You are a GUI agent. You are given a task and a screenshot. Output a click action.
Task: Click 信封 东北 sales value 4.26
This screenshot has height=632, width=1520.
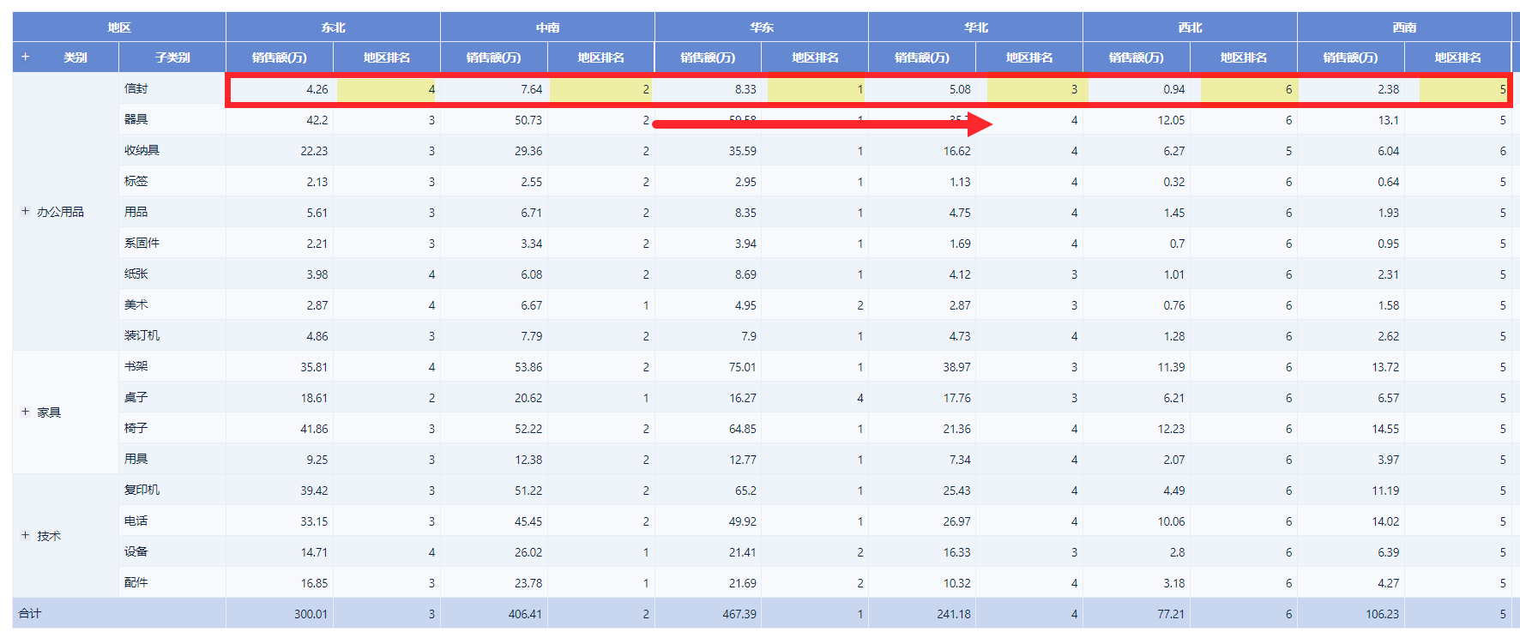(317, 89)
